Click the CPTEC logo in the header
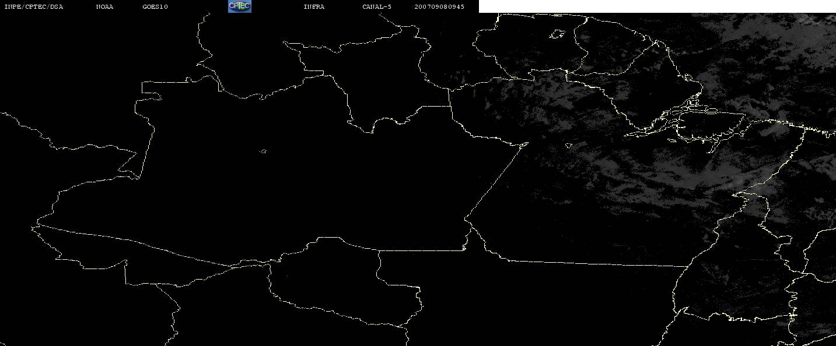 point(239,6)
